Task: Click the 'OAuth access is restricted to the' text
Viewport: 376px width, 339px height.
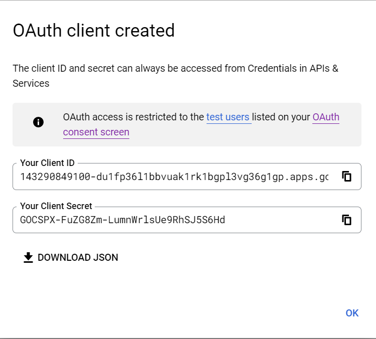Action: coord(133,117)
